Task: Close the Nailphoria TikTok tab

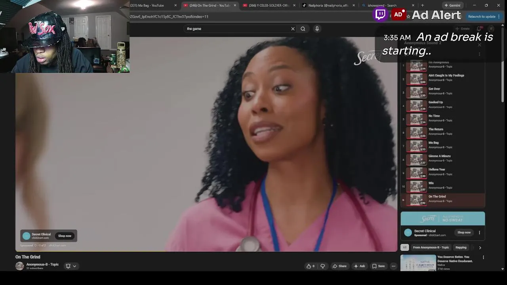Action: coord(354,6)
